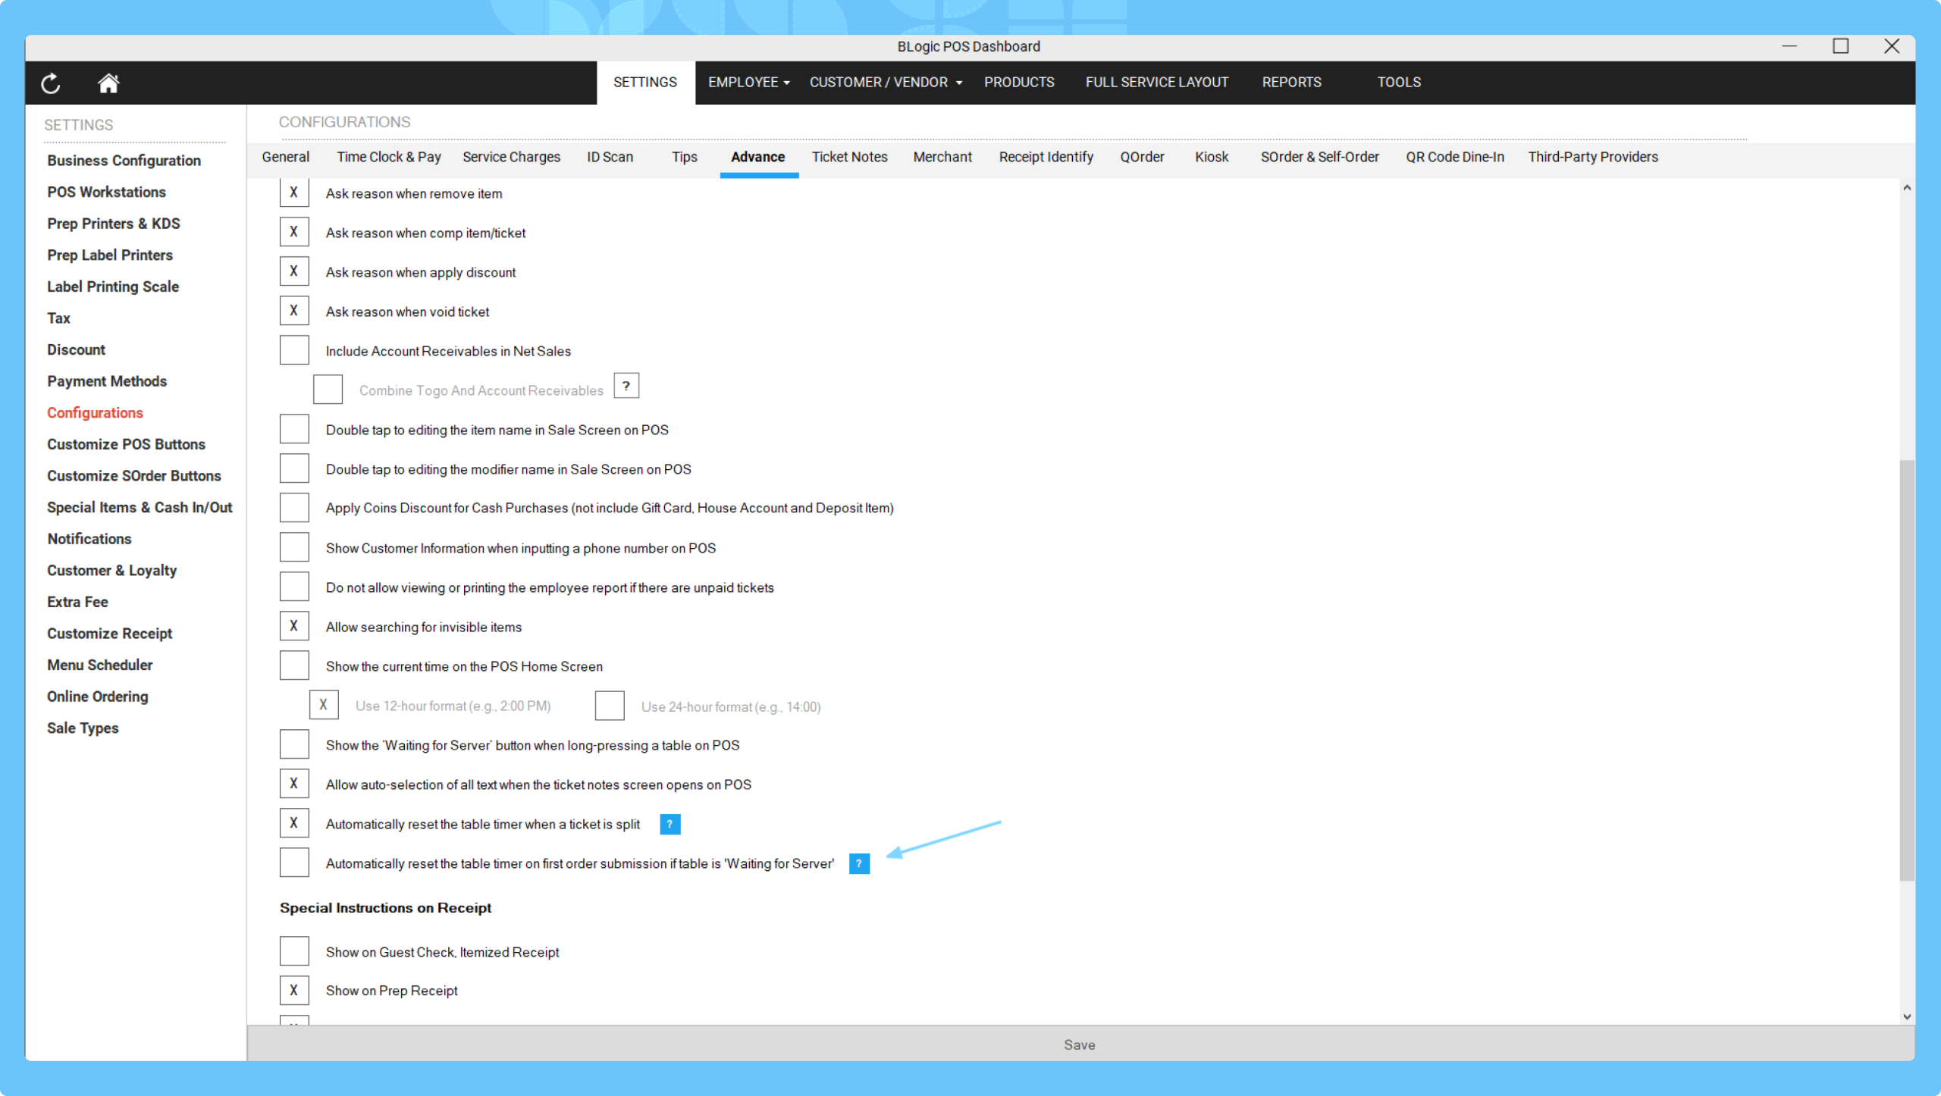The width and height of the screenshot is (1941, 1096).
Task: Switch to QOrder tab
Action: pyautogui.click(x=1142, y=157)
